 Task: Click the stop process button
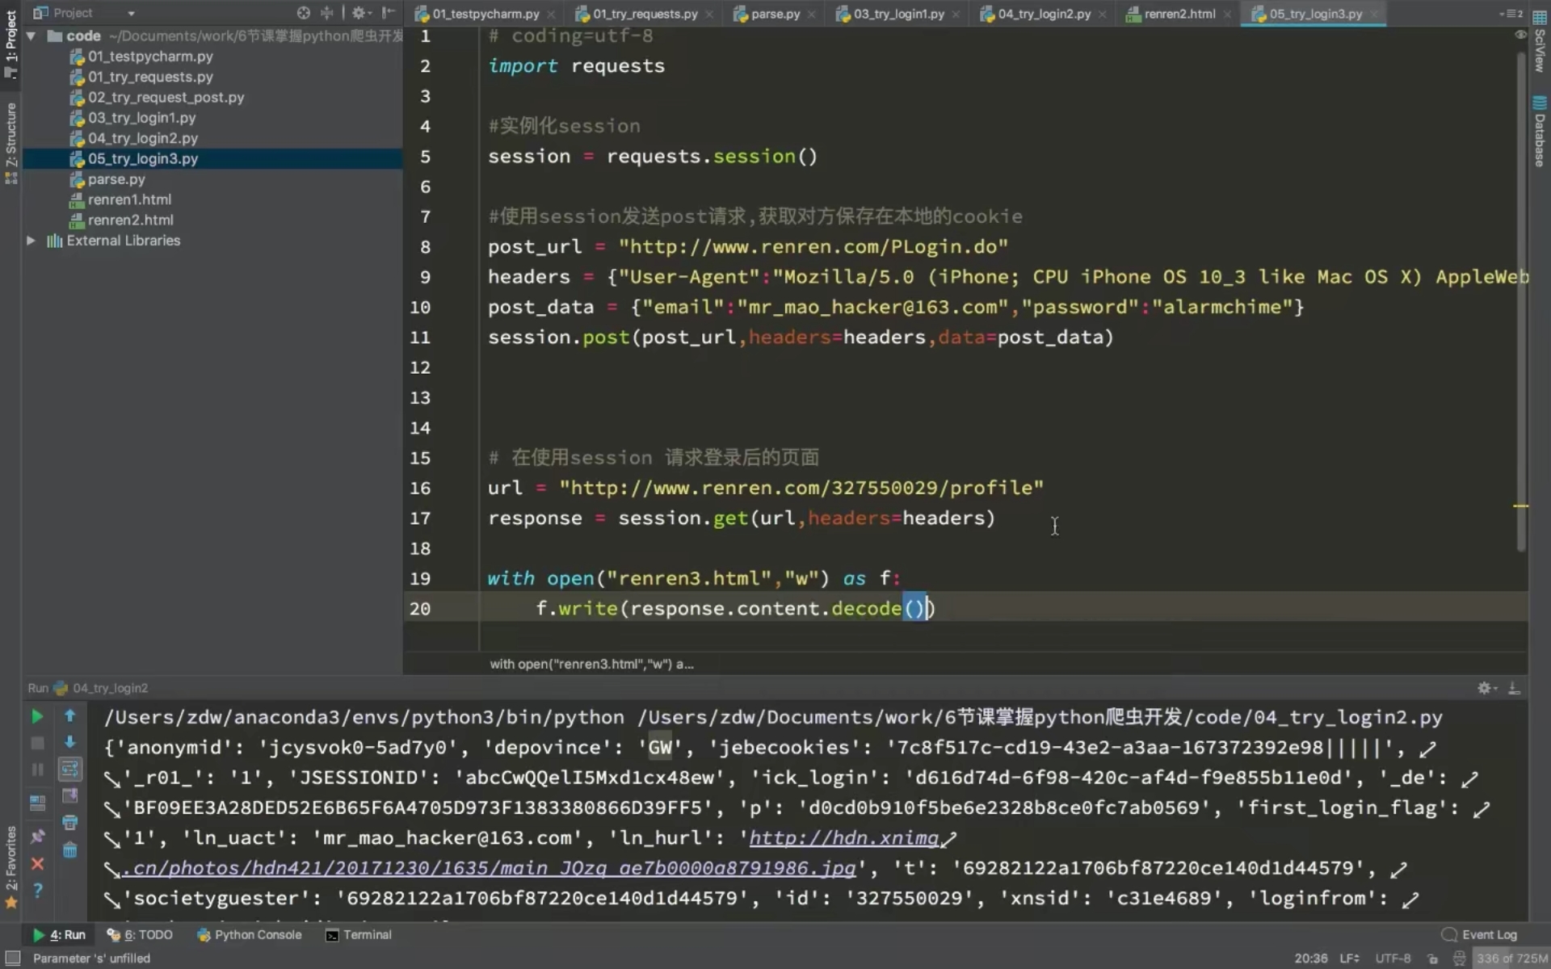pyautogui.click(x=37, y=743)
